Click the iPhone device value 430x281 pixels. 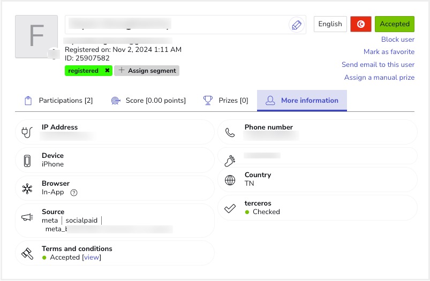click(52, 164)
